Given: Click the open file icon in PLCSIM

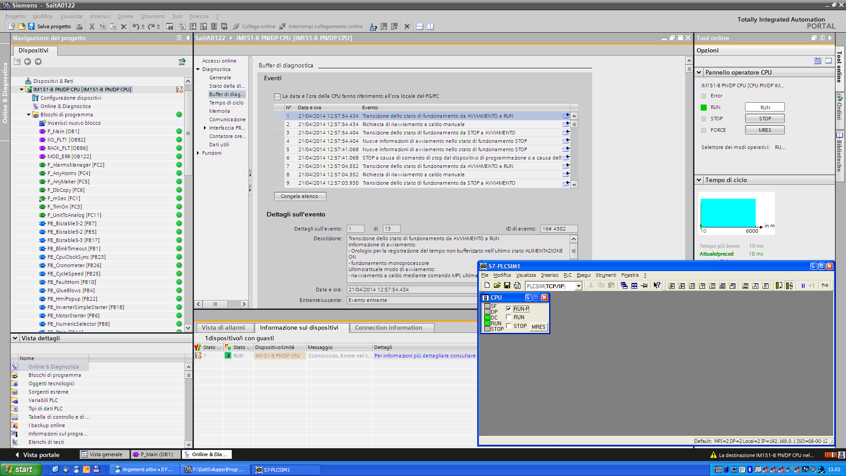Looking at the screenshot, I should pos(497,286).
